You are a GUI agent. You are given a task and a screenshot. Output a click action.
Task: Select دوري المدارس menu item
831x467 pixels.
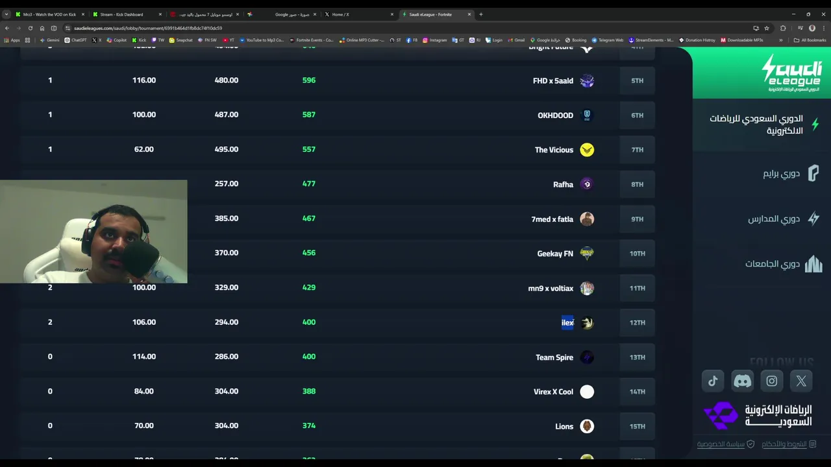click(x=784, y=219)
